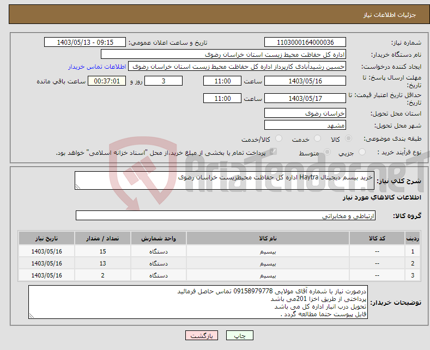430x350 pixels.
Task: Open the اطلاعات تماس خریدار link
Action: coord(97,67)
